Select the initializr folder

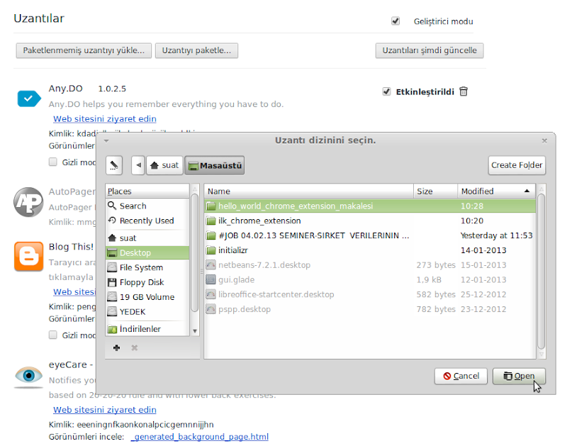370,250
